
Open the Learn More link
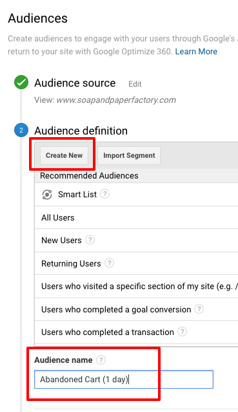click(x=196, y=52)
